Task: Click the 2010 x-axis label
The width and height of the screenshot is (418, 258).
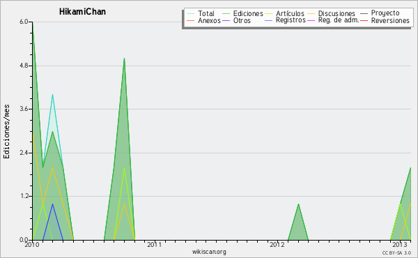Action: tap(32, 245)
